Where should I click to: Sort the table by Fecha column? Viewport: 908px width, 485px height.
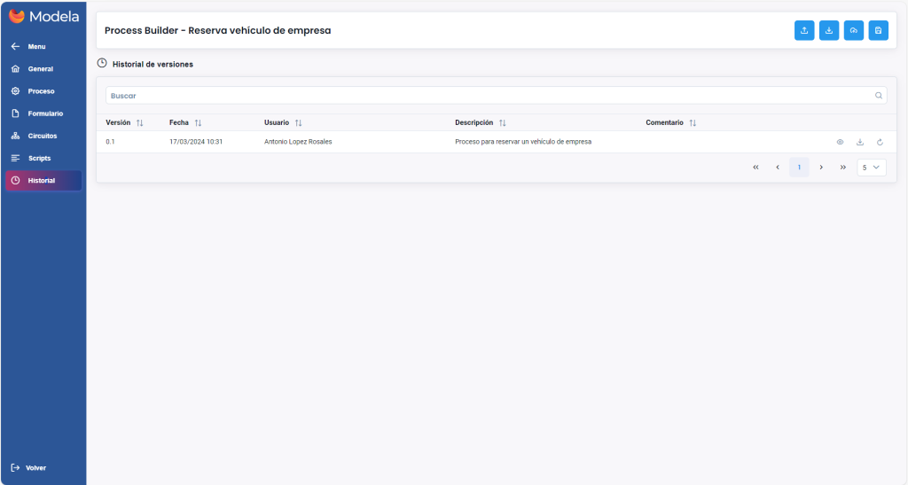coord(198,123)
